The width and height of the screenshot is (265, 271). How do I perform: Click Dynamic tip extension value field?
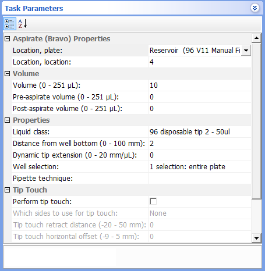200,155
